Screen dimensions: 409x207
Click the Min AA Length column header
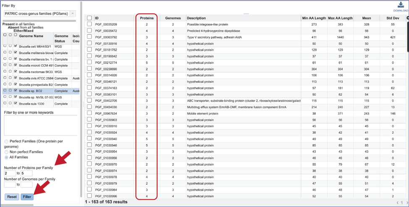click(x=314, y=18)
